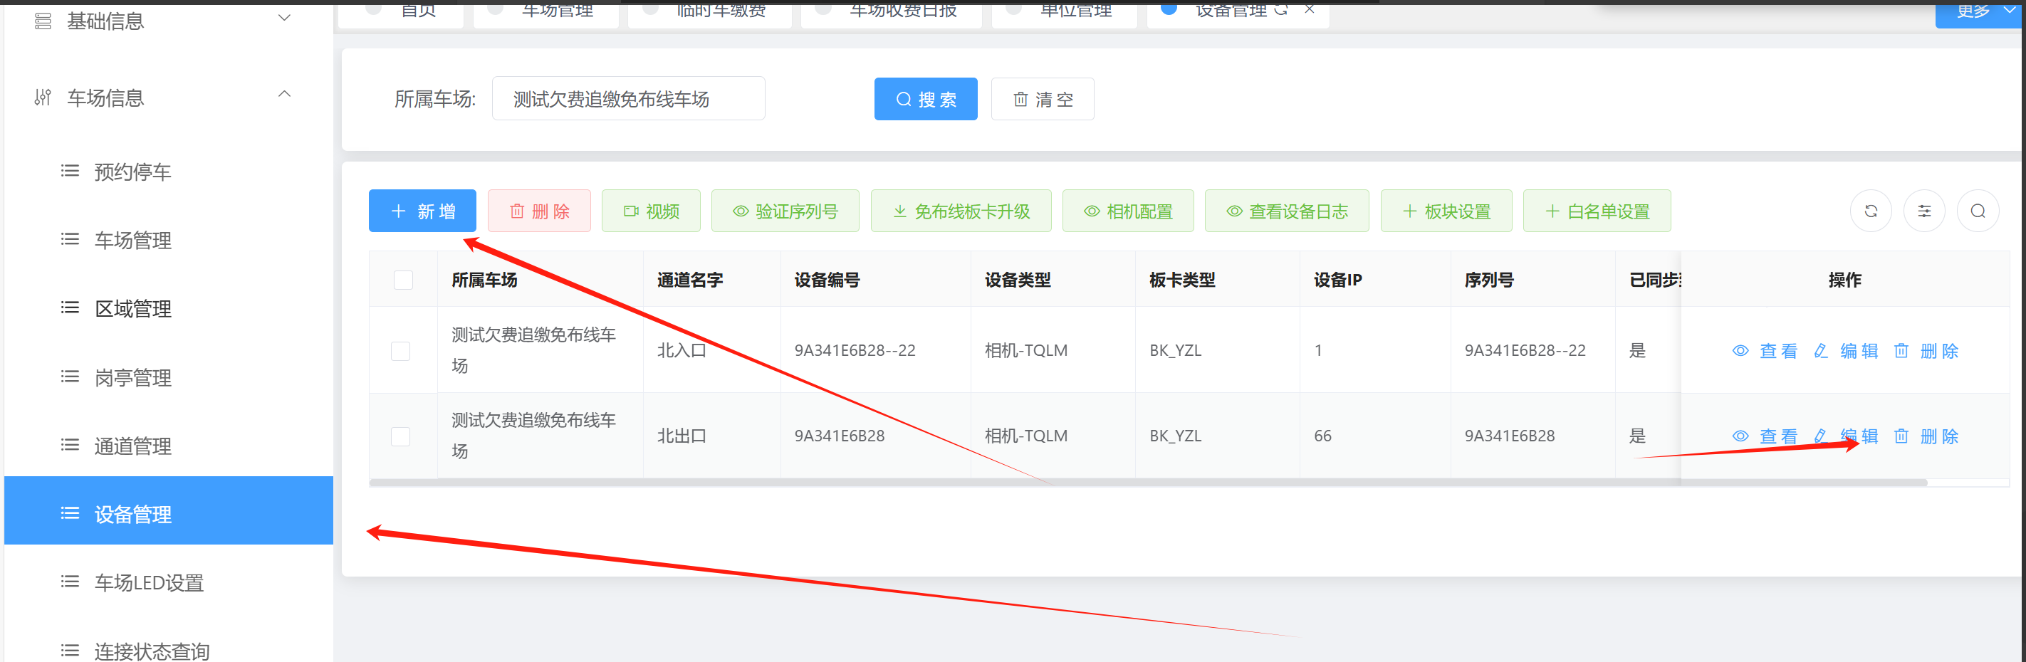Click the refresh icon in the table toolbar

point(1871,211)
